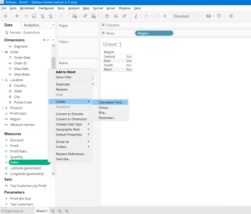Collapse the Order folder
This screenshot has height=214, width=251.
click(x=3, y=52)
